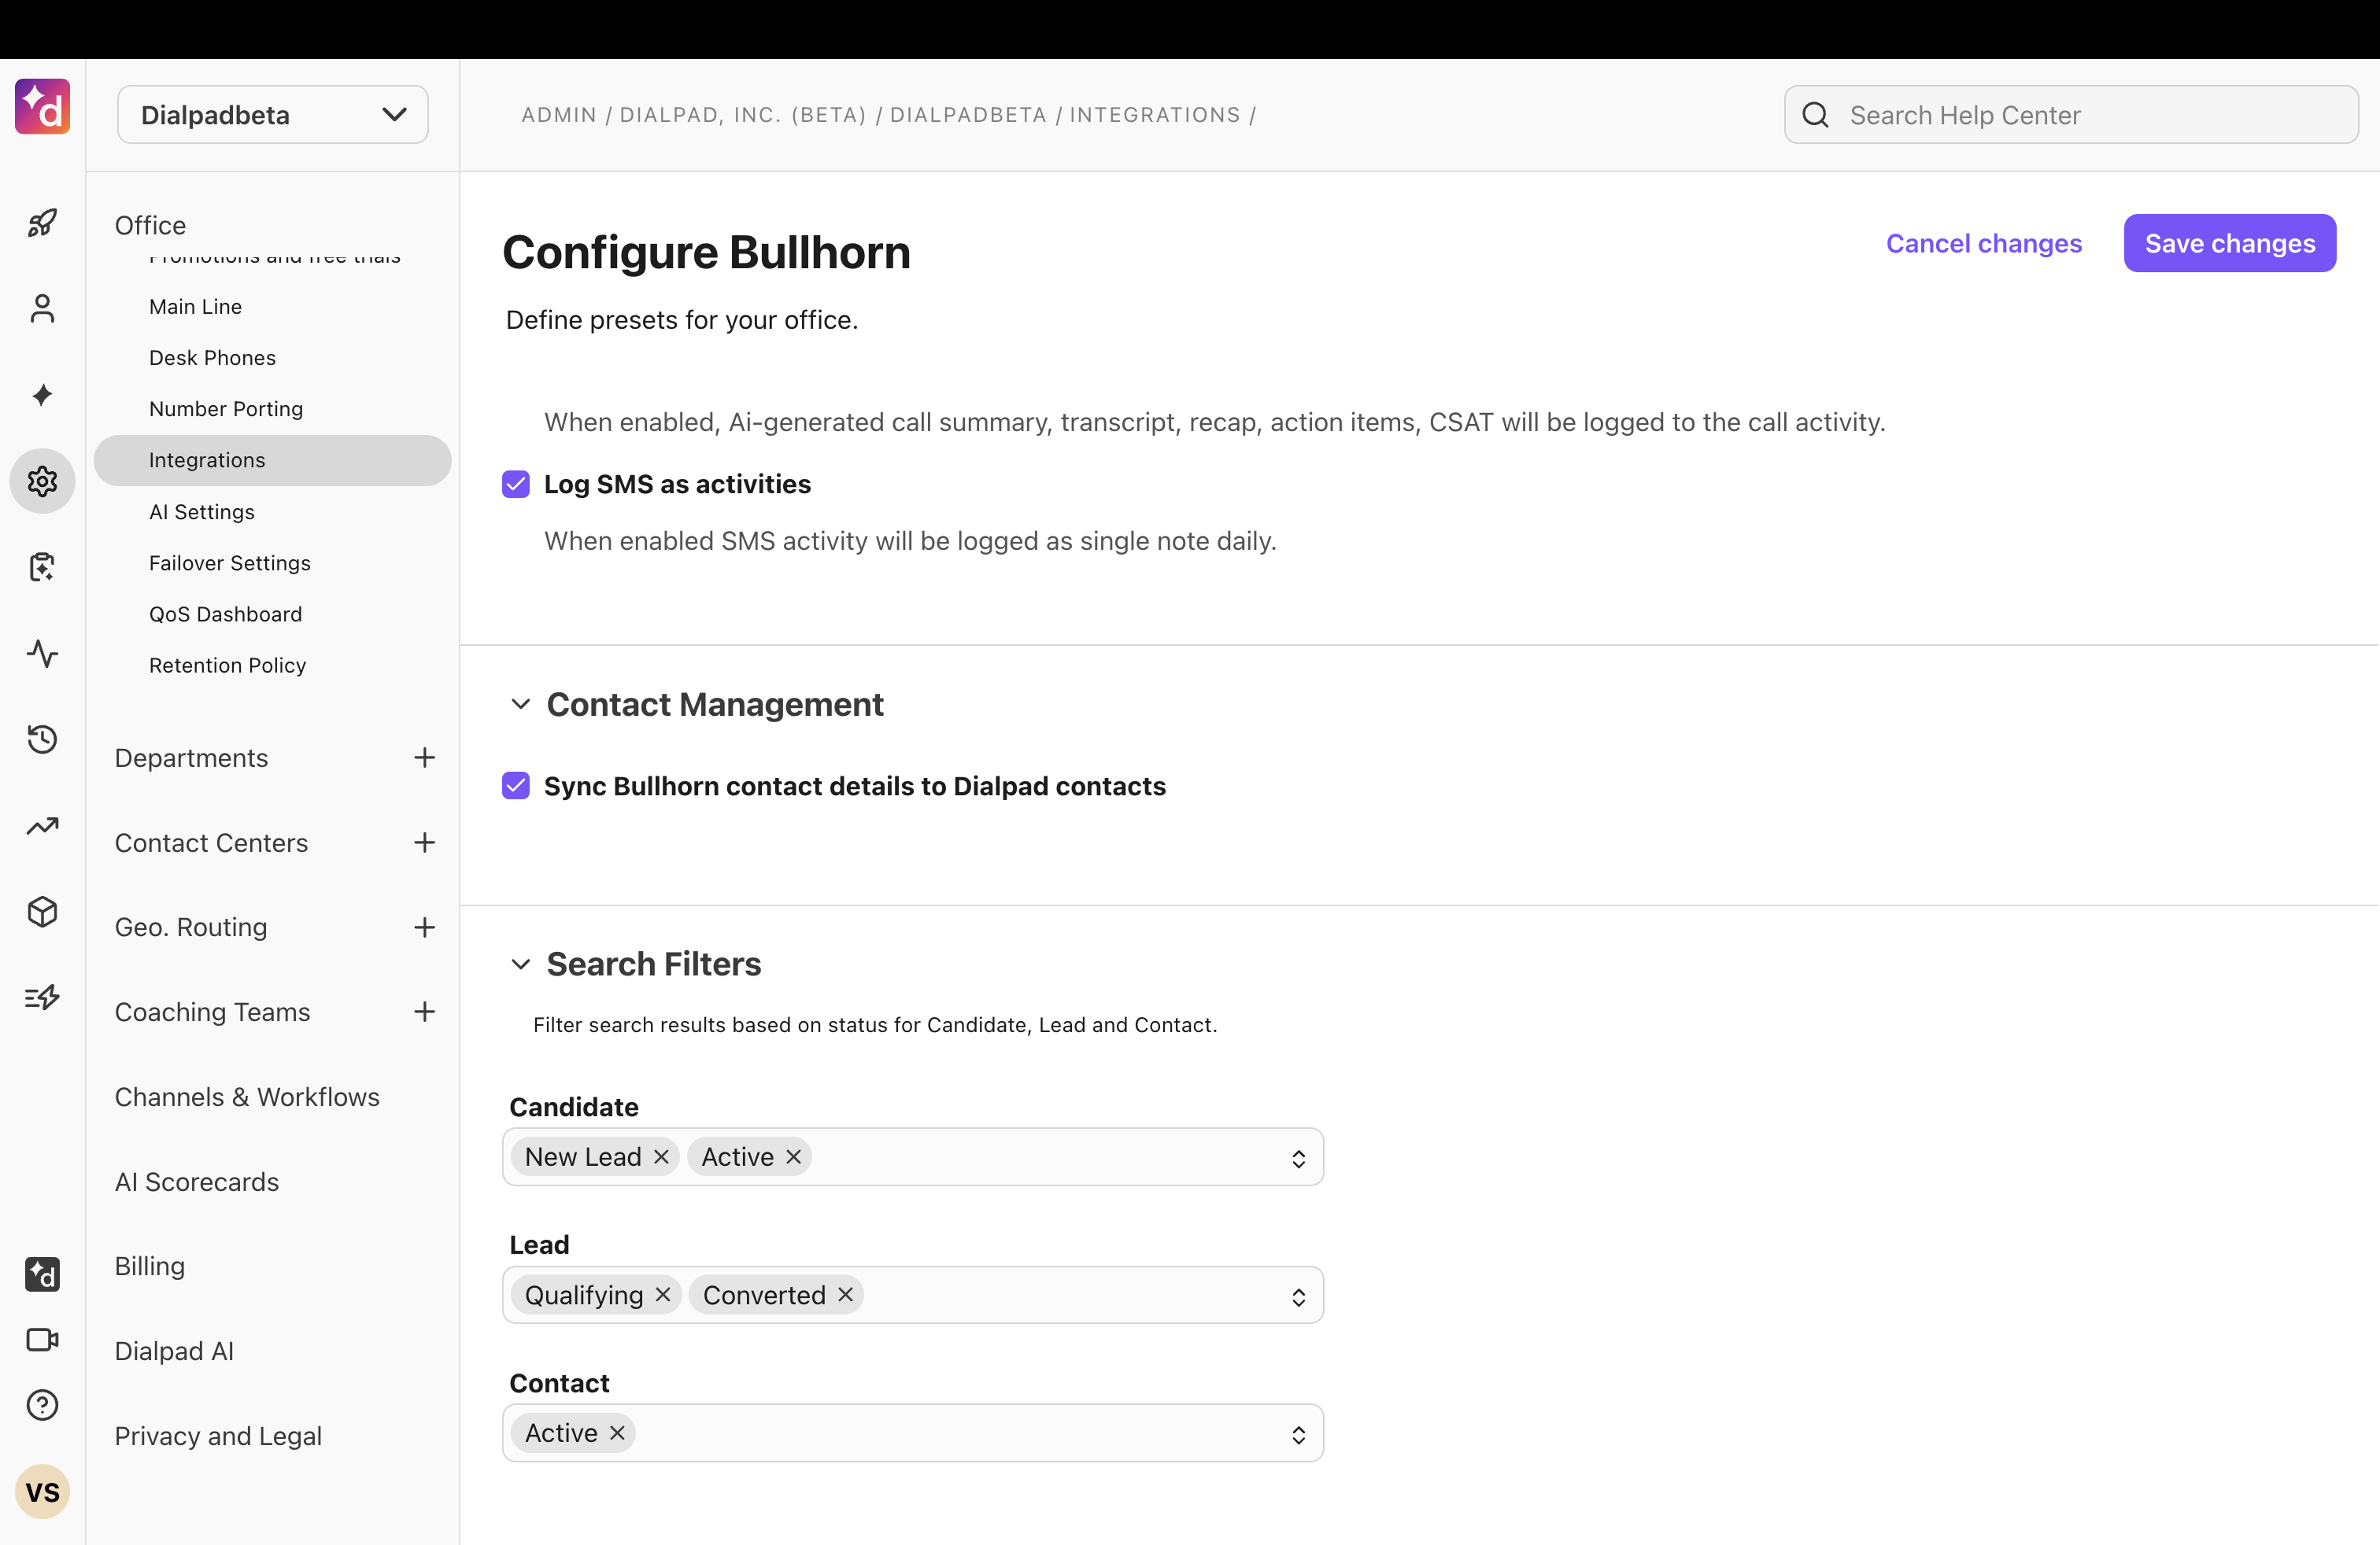This screenshot has height=1545, width=2380.
Task: Select Number Porting menu item
Action: point(226,409)
